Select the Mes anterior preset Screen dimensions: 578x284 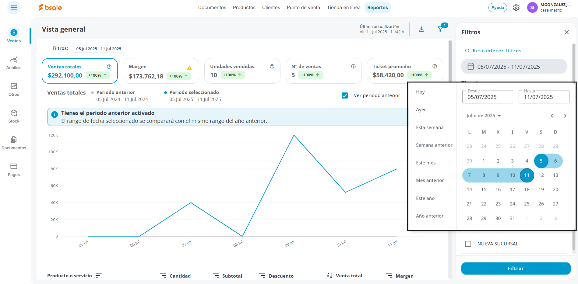click(430, 180)
